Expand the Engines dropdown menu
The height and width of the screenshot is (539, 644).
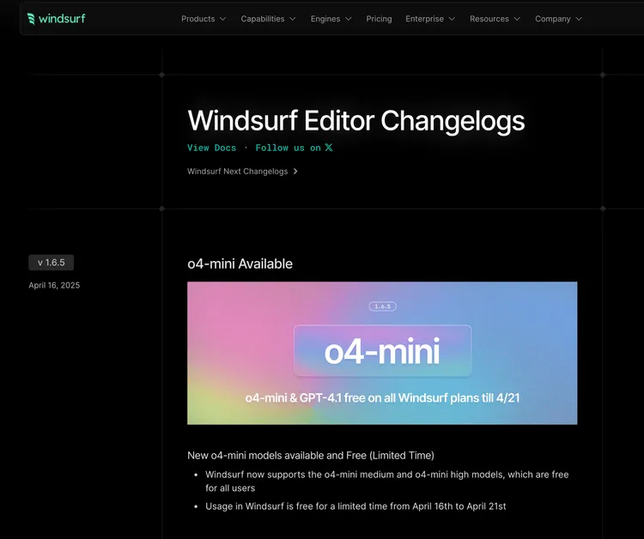tap(331, 19)
